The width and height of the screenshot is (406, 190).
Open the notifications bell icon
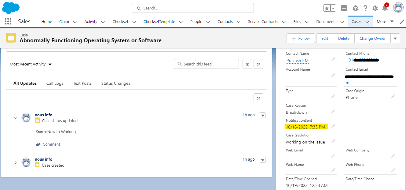pos(385,8)
